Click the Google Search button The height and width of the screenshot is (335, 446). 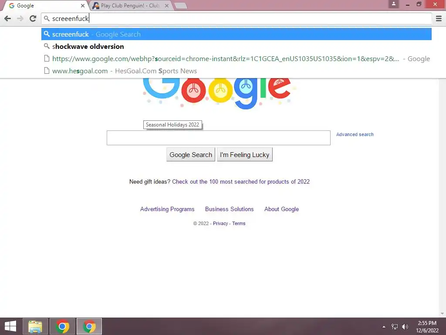pos(191,155)
